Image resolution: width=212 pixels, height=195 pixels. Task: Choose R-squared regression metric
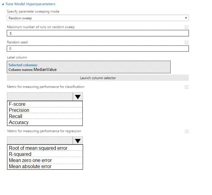tap(45, 154)
